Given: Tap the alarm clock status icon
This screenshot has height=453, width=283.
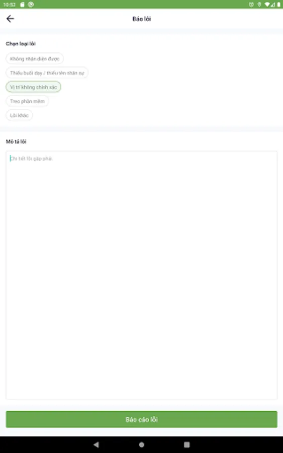Looking at the screenshot, I should tap(251, 5).
